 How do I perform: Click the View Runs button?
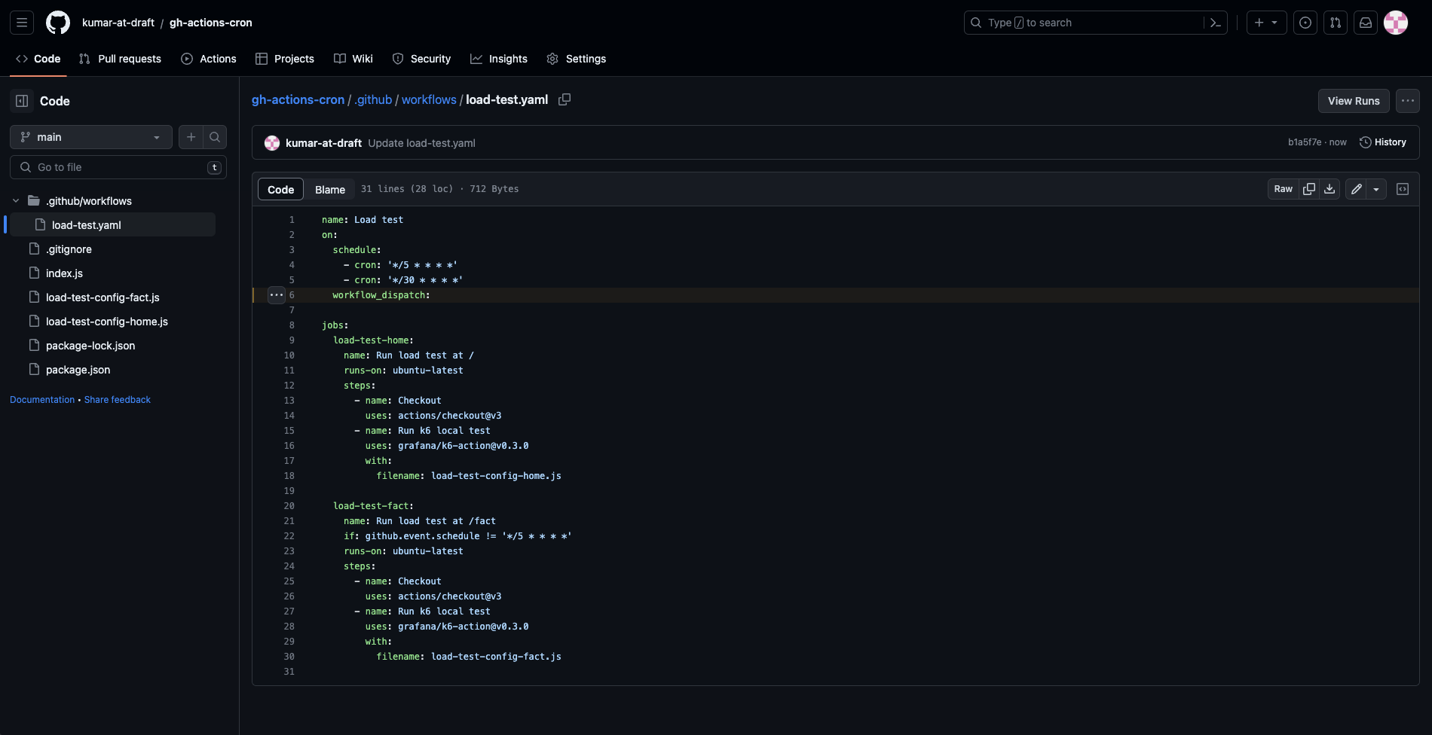[1353, 101]
